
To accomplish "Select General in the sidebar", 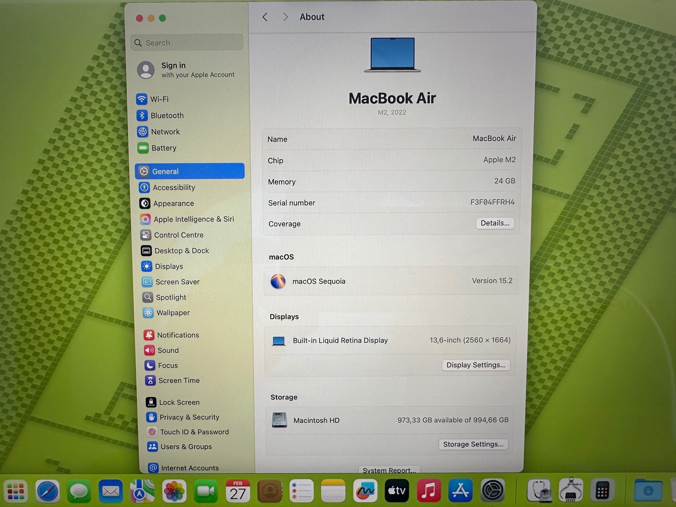I will tap(190, 171).
